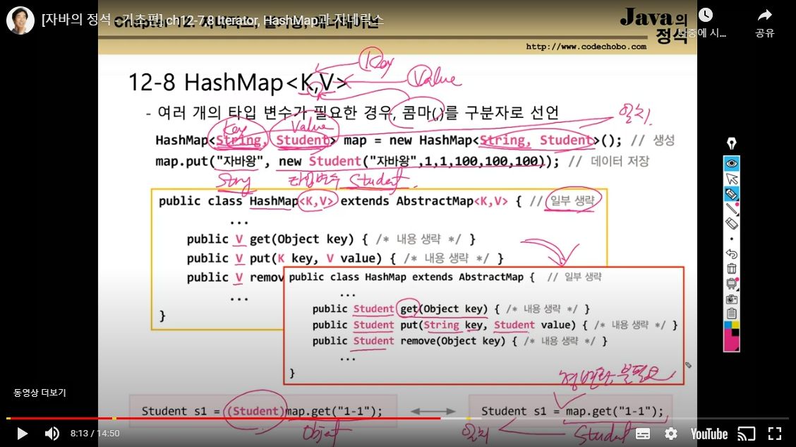The height and width of the screenshot is (447, 796).
Task: Capture screen with camera icon
Action: (x=732, y=299)
